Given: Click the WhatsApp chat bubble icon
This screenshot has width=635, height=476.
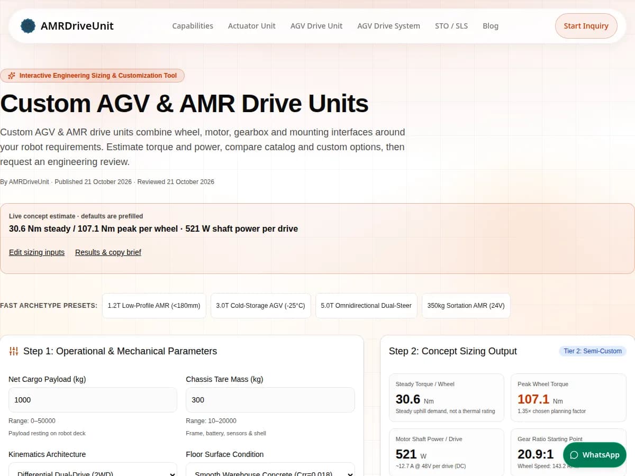Looking at the screenshot, I should tap(574, 455).
